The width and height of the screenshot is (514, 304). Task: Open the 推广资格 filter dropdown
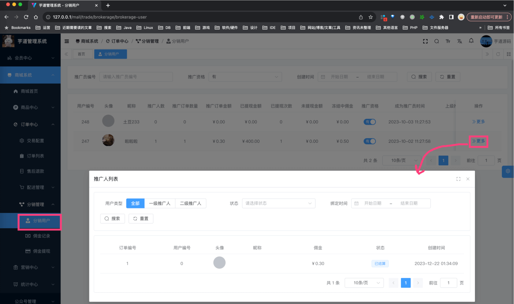point(245,77)
